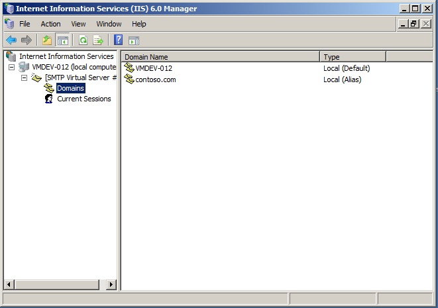Select the Current Sessions tree node
438x308 pixels.
point(83,99)
